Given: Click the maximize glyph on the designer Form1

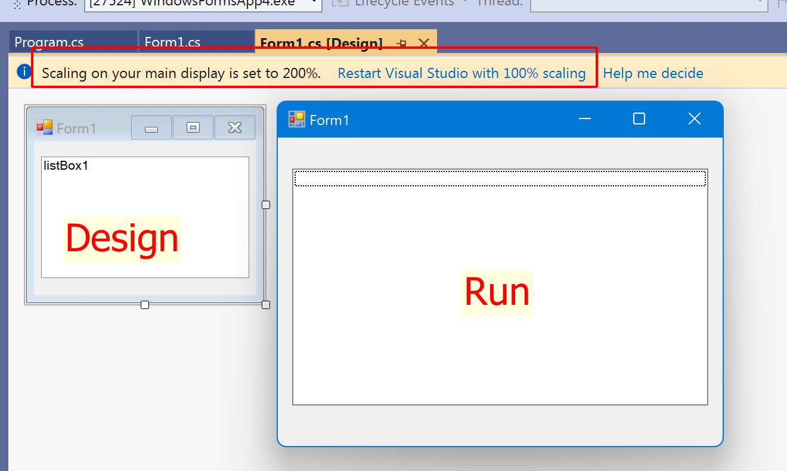Looking at the screenshot, I should coord(193,127).
